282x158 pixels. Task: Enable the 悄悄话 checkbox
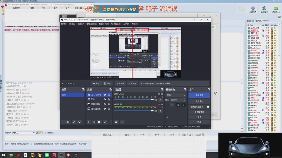point(47,133)
